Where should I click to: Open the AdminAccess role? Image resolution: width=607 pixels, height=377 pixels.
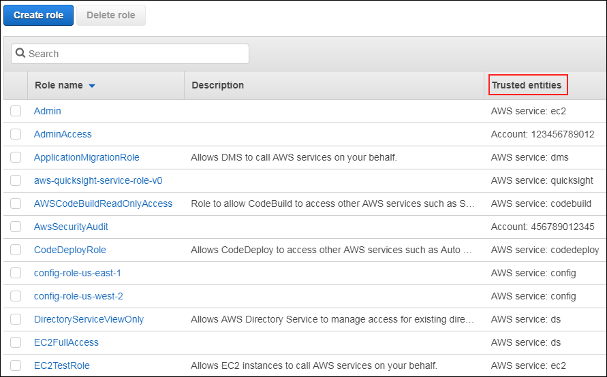point(63,134)
